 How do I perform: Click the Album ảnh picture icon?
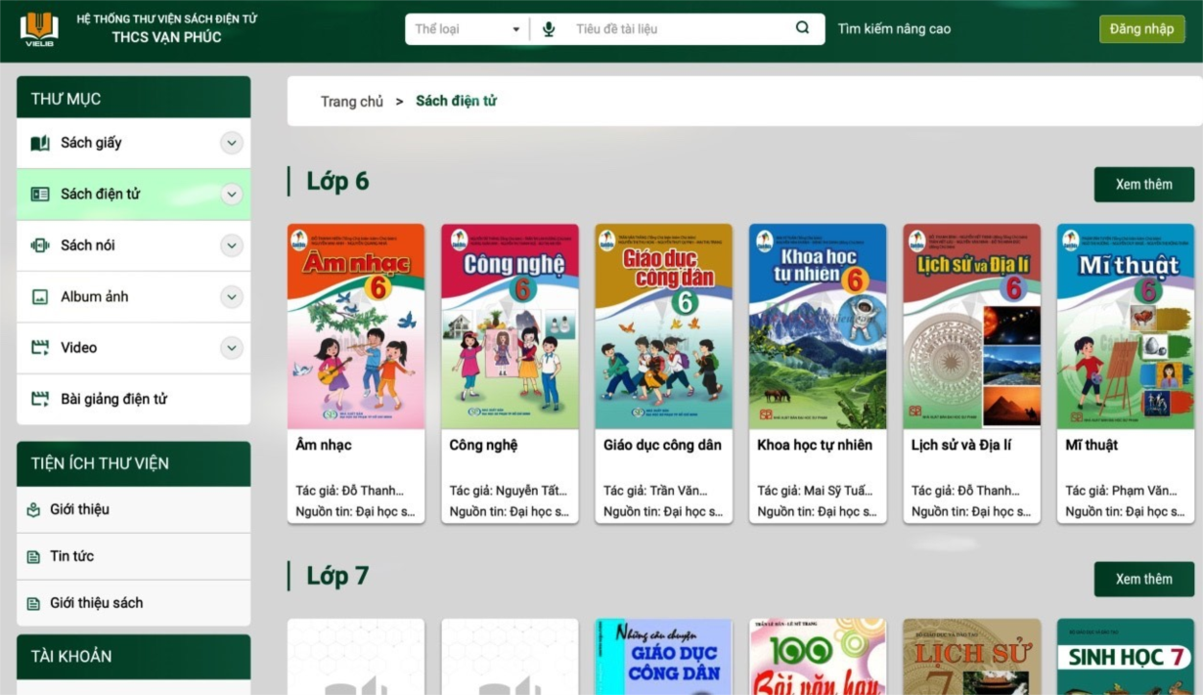coord(40,297)
